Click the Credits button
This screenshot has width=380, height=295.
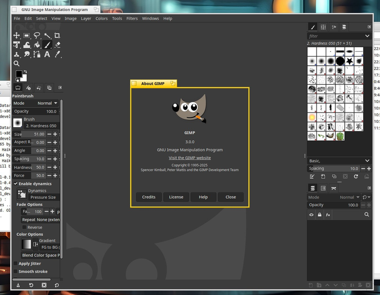pos(149,197)
